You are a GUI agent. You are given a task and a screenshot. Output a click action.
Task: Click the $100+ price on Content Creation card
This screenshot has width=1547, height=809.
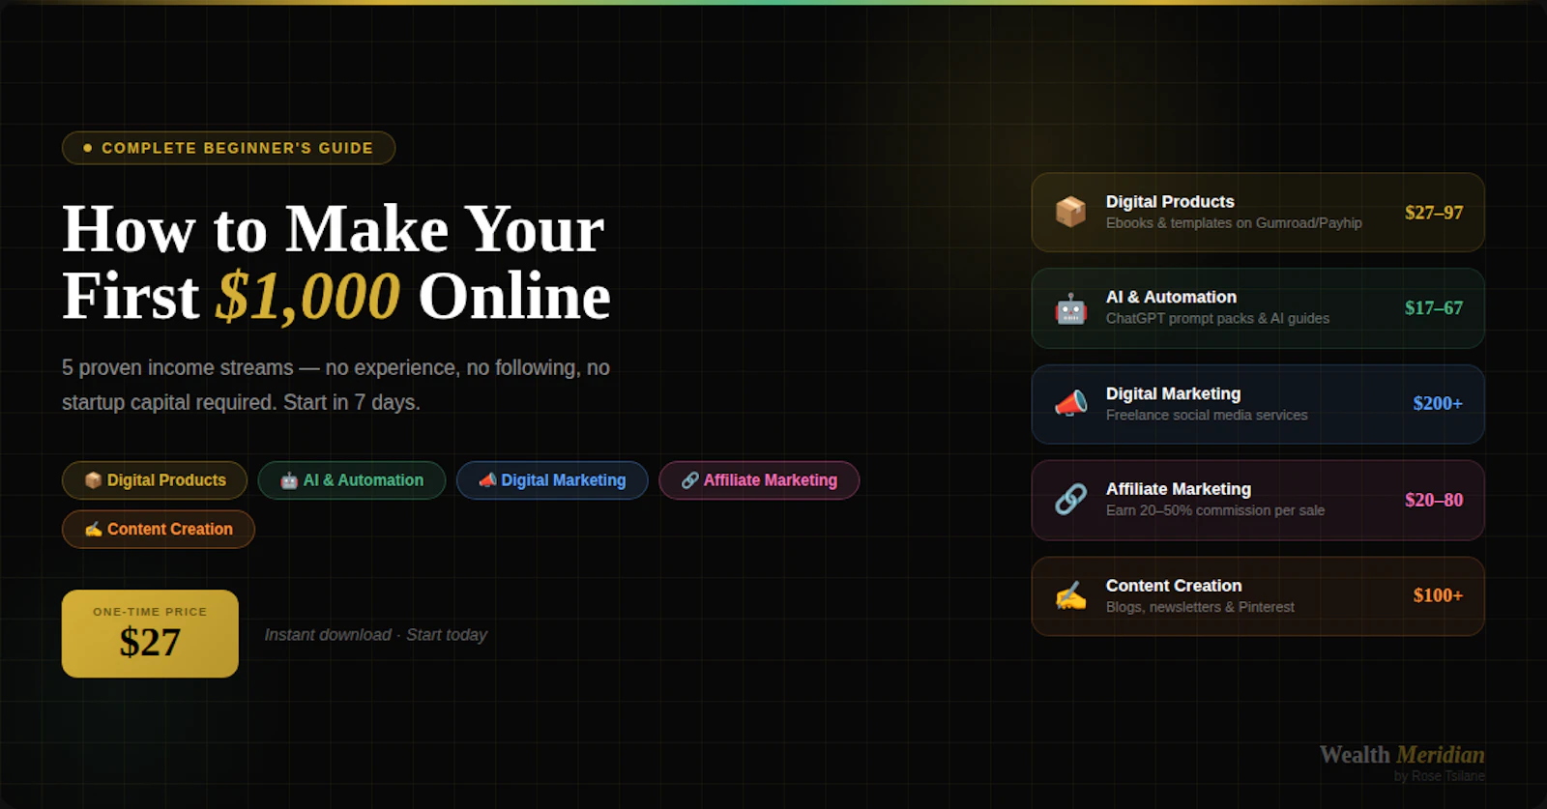(1438, 596)
